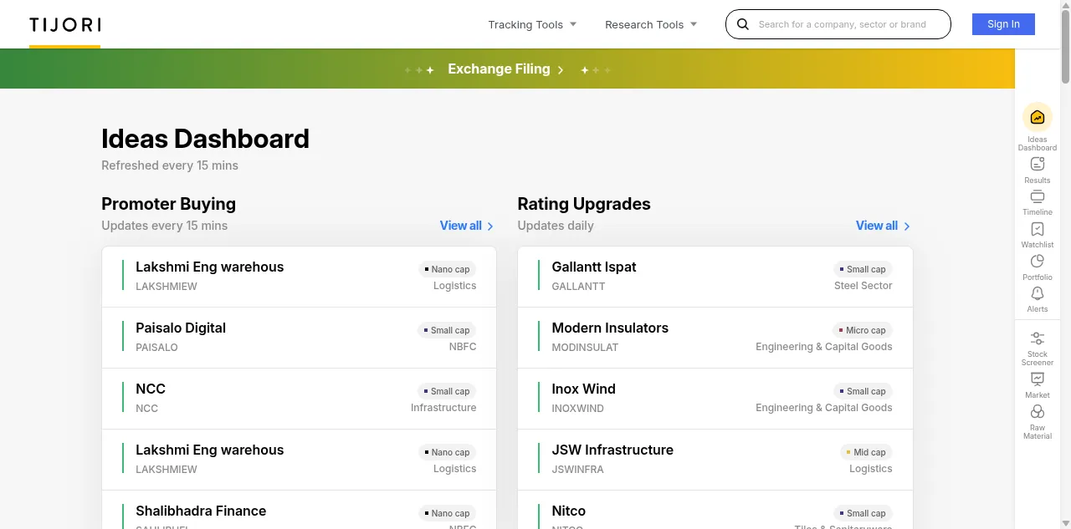View all Promoter Buying ideas
Image resolution: width=1071 pixels, height=529 pixels.
(x=467, y=226)
